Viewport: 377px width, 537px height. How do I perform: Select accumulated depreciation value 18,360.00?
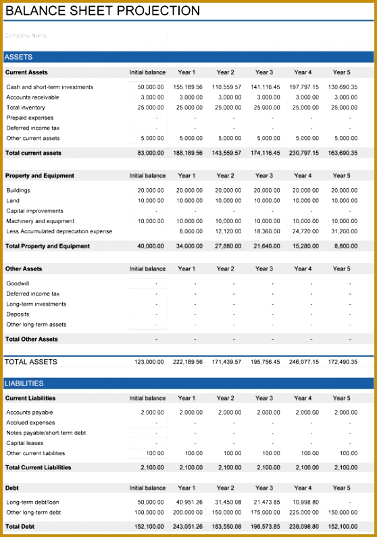266,231
